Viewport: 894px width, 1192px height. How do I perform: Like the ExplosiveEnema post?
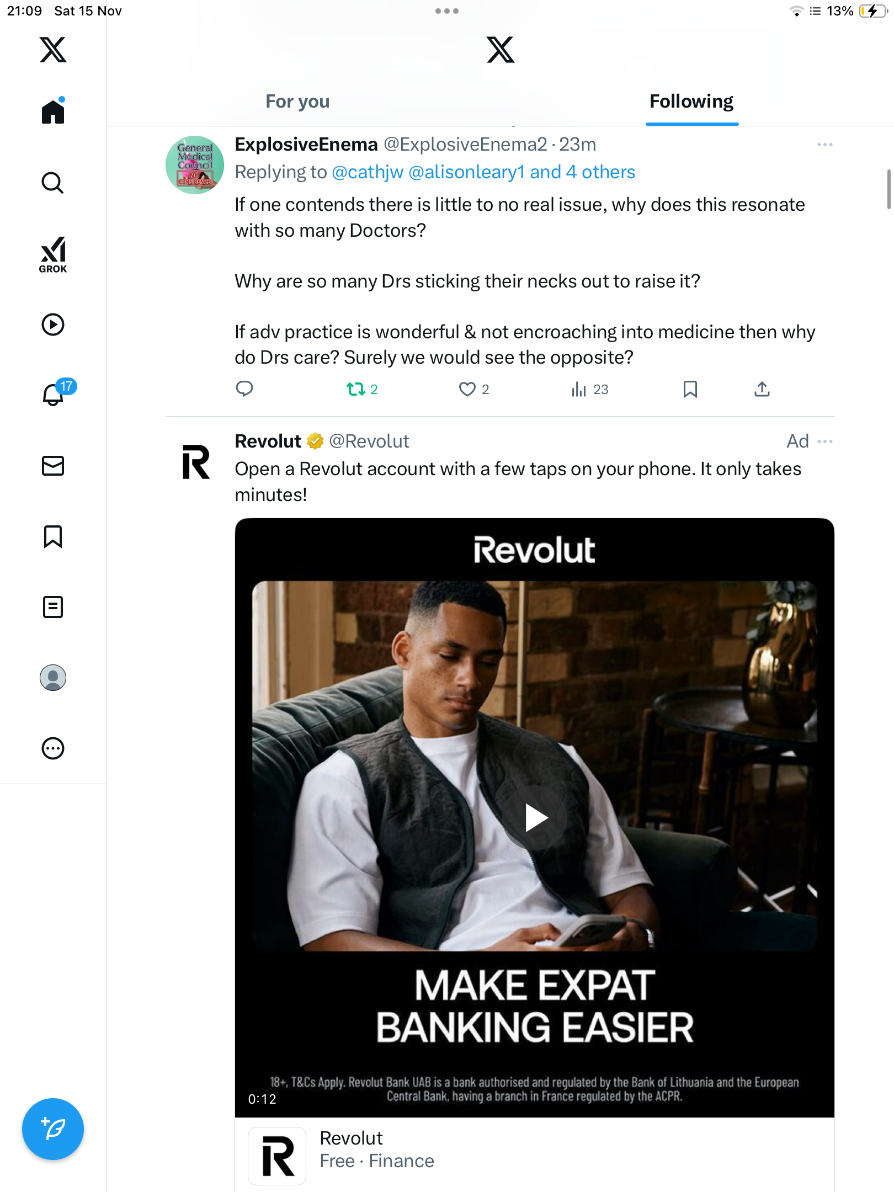click(467, 390)
